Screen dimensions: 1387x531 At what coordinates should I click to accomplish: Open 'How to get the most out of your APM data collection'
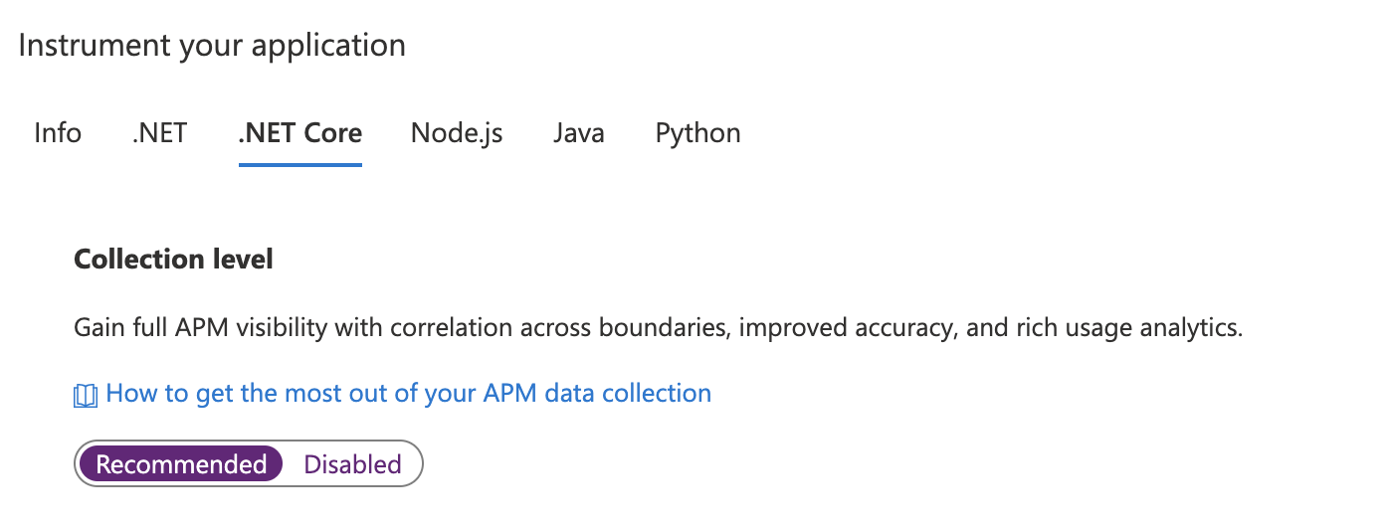(408, 394)
